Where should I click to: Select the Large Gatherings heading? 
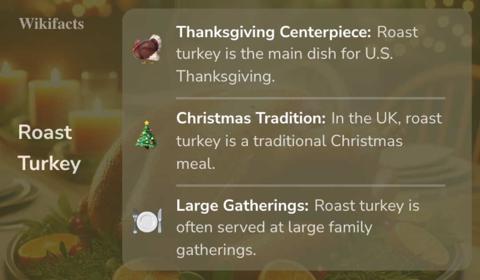coord(242,206)
